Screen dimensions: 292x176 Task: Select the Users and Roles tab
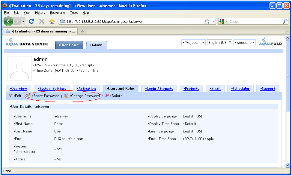click(121, 89)
